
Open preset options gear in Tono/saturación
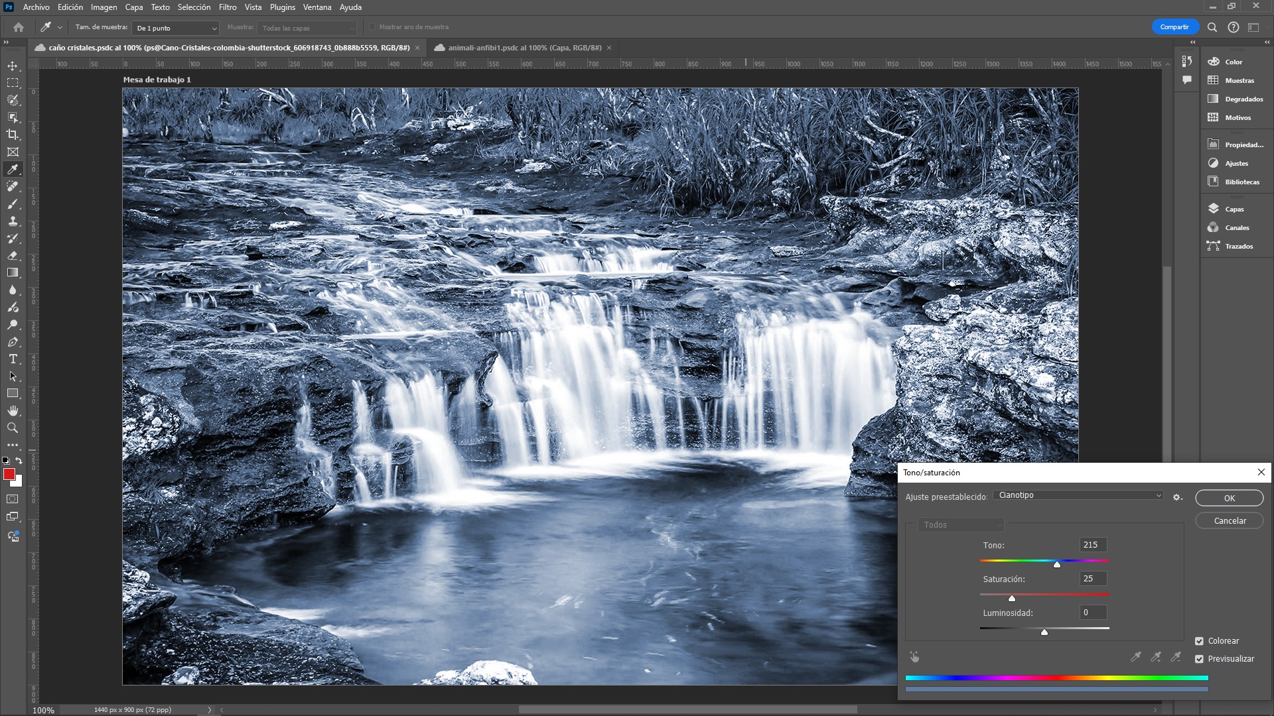click(x=1178, y=497)
